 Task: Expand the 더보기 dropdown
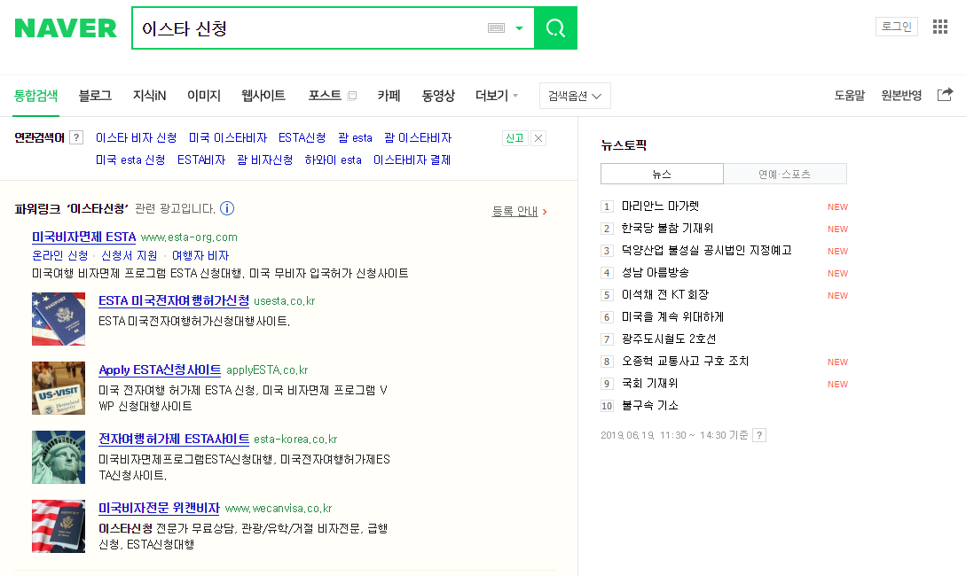pyautogui.click(x=497, y=96)
